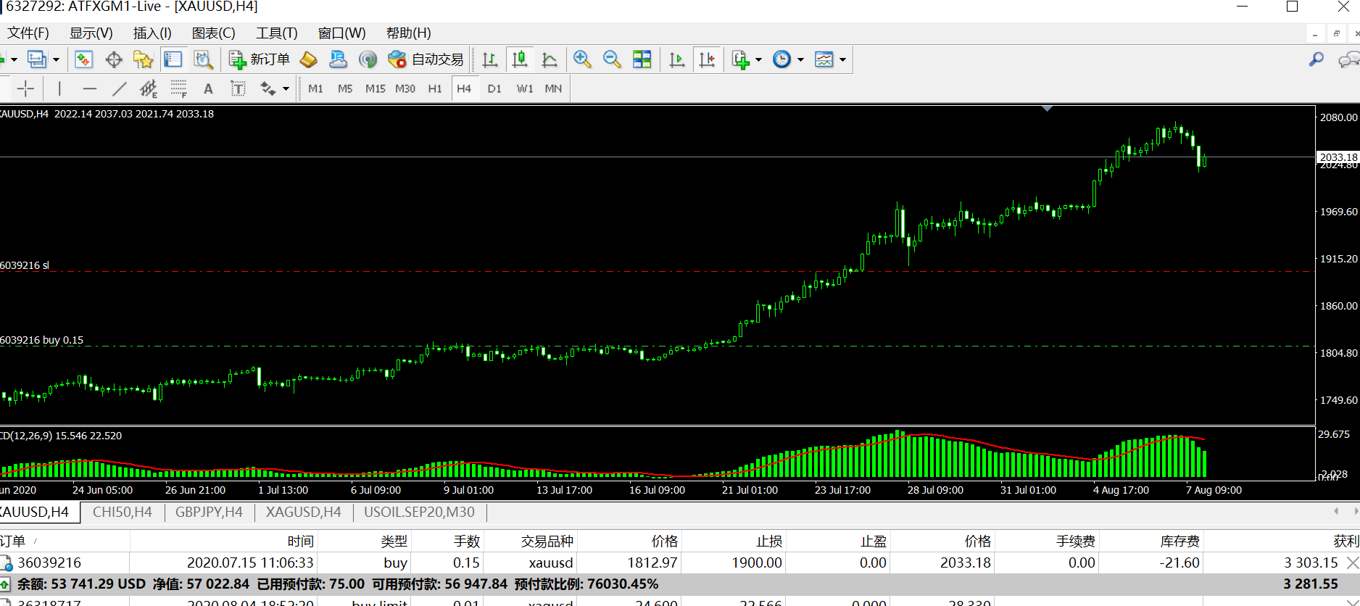Switch timeframe to MN
This screenshot has width=1360, height=606.
tap(553, 88)
